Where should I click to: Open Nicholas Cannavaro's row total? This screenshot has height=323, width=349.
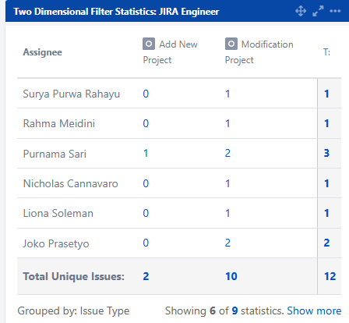point(326,183)
